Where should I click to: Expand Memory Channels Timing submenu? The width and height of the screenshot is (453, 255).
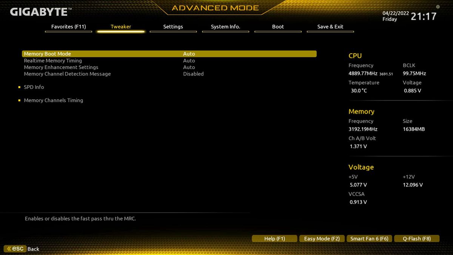53,100
